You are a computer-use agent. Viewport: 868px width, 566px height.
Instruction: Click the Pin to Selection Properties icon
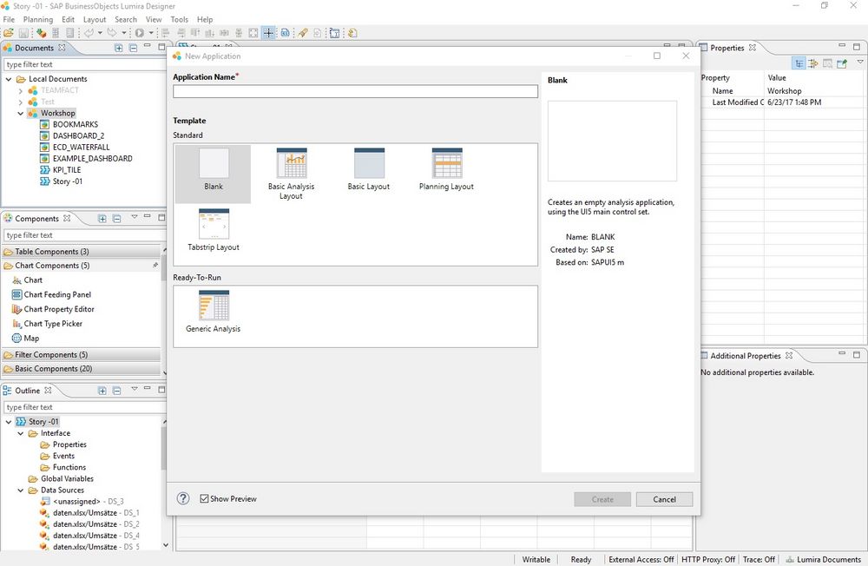[842, 63]
